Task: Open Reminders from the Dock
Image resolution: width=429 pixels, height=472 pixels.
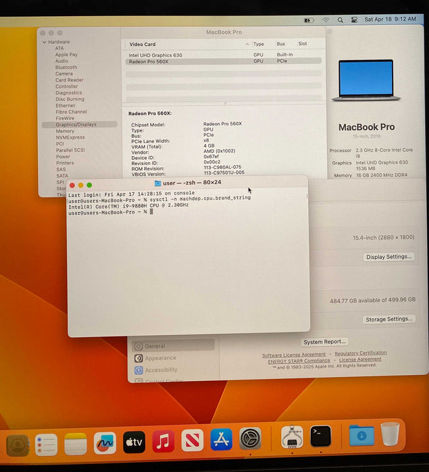Action: [x=46, y=444]
